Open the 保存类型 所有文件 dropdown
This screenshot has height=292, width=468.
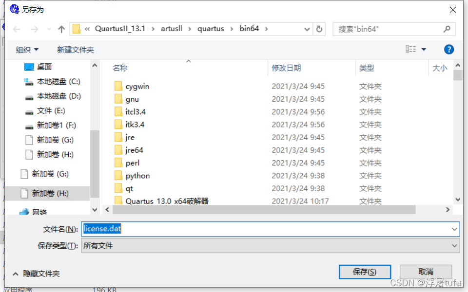point(270,245)
